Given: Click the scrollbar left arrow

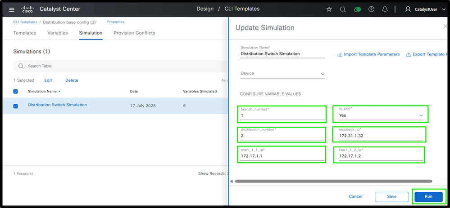Looking at the screenshot, I should tap(232, 181).
